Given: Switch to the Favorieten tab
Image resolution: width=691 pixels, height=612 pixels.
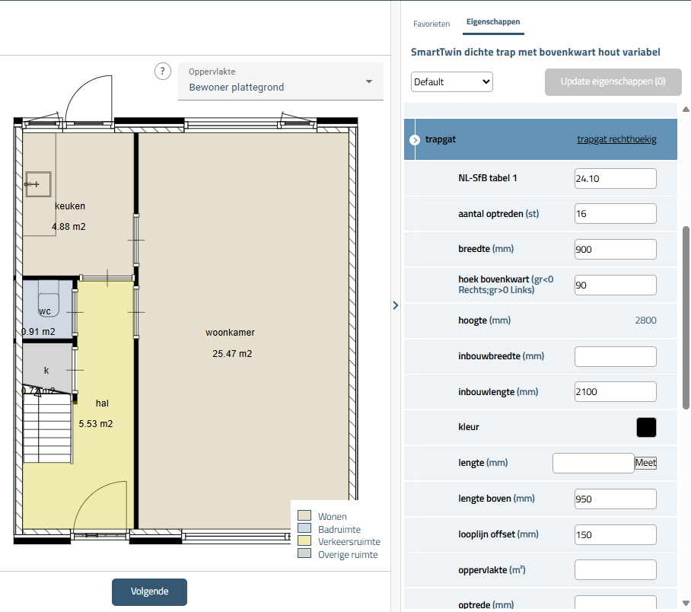Looking at the screenshot, I should point(431,24).
